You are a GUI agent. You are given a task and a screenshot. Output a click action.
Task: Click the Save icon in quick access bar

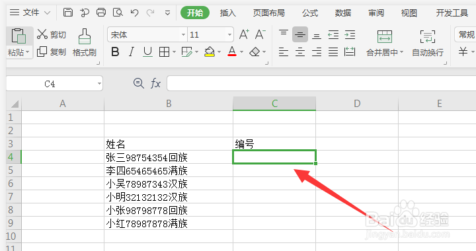pos(67,13)
